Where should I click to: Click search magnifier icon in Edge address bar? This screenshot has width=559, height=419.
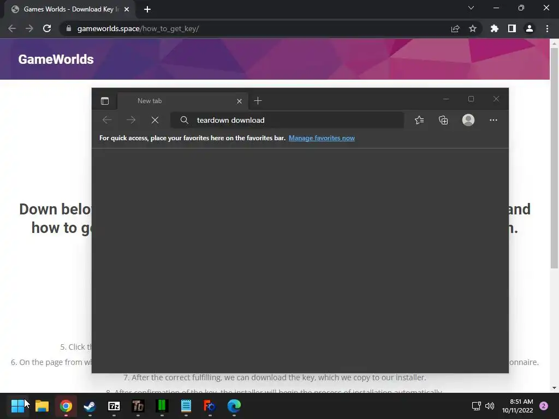[185, 120]
